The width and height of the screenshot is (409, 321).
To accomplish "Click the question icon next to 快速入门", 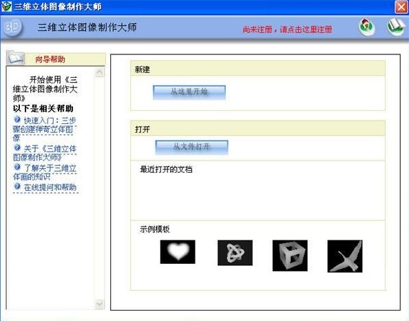I will (17, 120).
